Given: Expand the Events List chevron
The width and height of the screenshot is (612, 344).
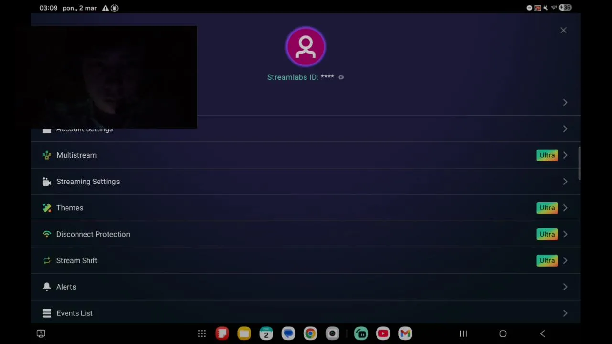Looking at the screenshot, I should point(565,313).
